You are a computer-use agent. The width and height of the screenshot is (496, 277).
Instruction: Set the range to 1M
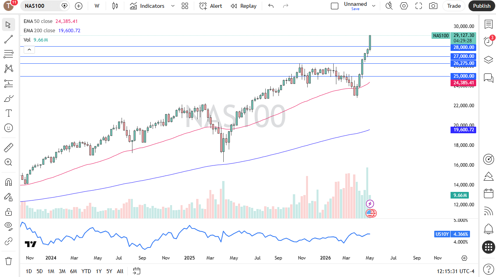click(x=51, y=271)
